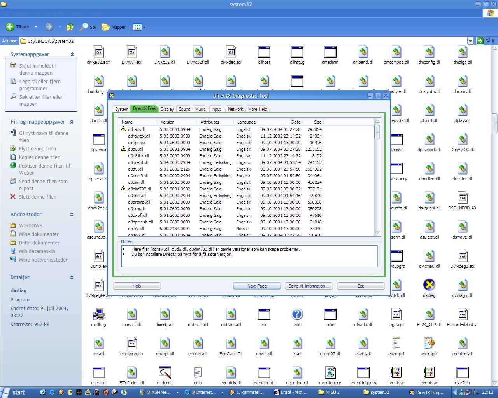Image resolution: width=498 pixels, height=398 pixels.
Task: Select the dmadmin program icon
Action: click(x=330, y=52)
